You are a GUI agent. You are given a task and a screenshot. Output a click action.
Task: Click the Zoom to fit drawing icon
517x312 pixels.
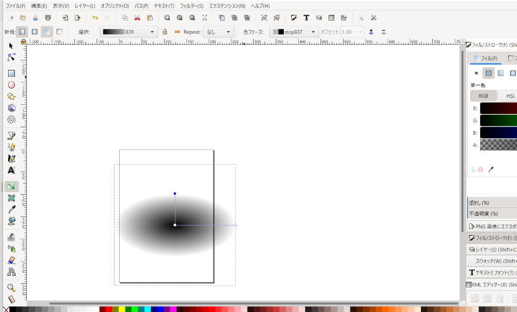180,18
